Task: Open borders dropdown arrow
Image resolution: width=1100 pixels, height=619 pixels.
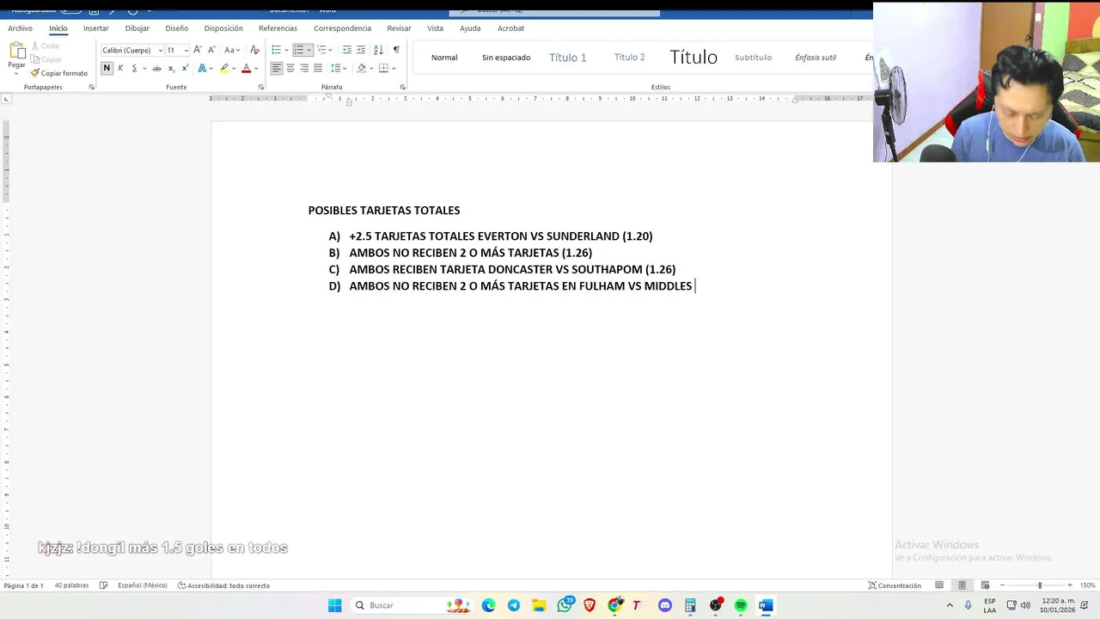Action: coord(393,68)
